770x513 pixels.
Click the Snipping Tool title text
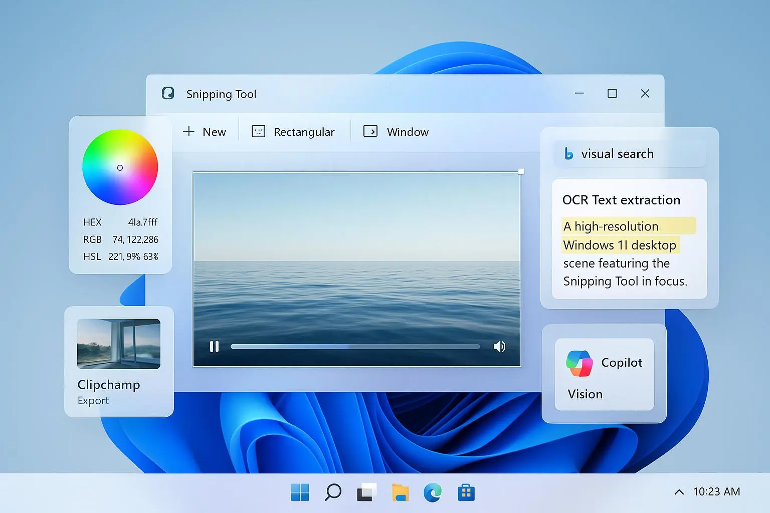(x=221, y=94)
